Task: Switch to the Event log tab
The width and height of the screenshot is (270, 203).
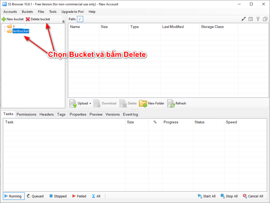Action: [130, 114]
